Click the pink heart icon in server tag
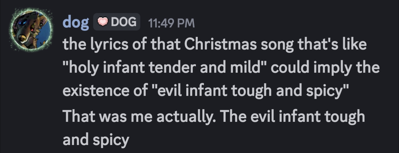 [103, 22]
